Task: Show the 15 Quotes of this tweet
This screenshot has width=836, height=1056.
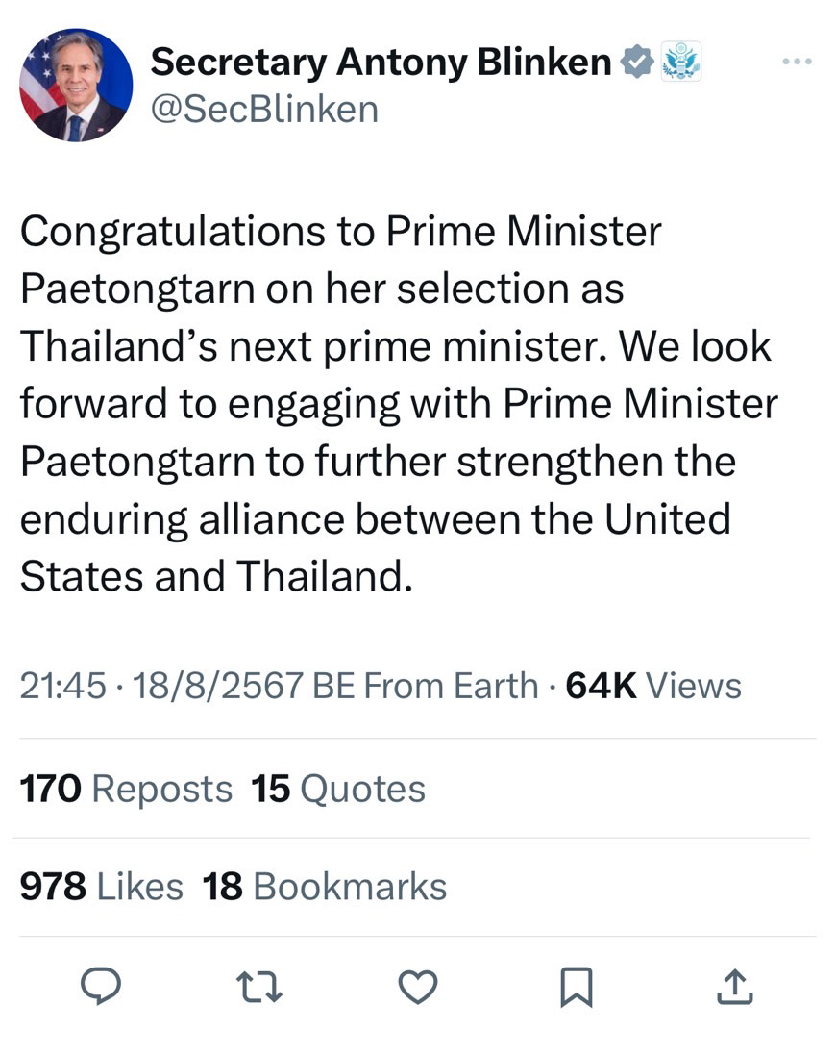Action: [x=338, y=789]
